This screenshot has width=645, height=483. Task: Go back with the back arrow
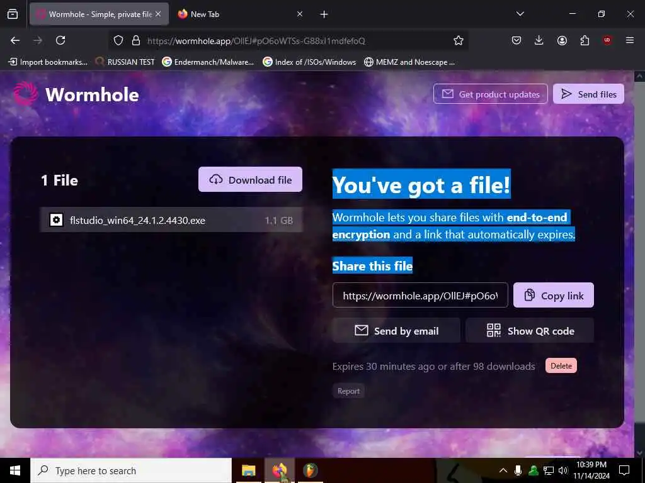(x=15, y=40)
